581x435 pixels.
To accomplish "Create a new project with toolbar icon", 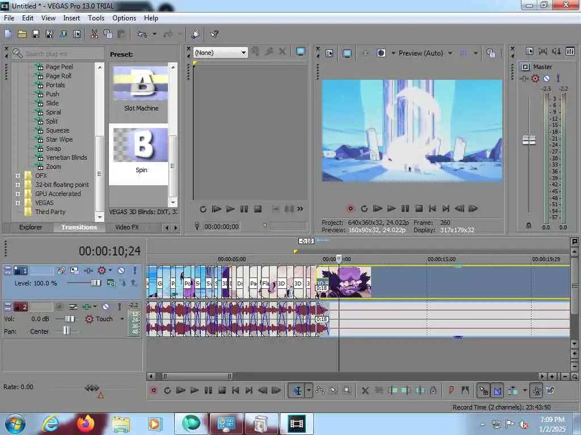I will coord(8,34).
